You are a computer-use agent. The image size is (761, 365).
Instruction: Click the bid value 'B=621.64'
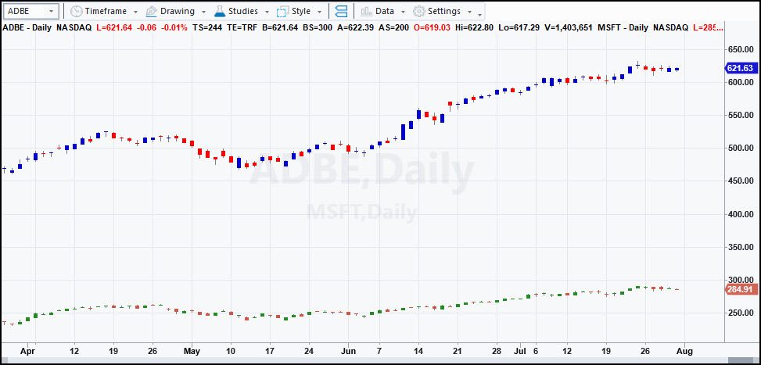pyautogui.click(x=279, y=27)
